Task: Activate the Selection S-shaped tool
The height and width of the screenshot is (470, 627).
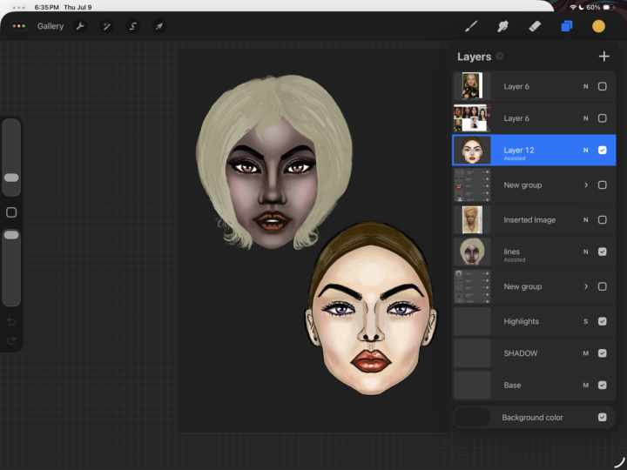Action: click(x=132, y=26)
